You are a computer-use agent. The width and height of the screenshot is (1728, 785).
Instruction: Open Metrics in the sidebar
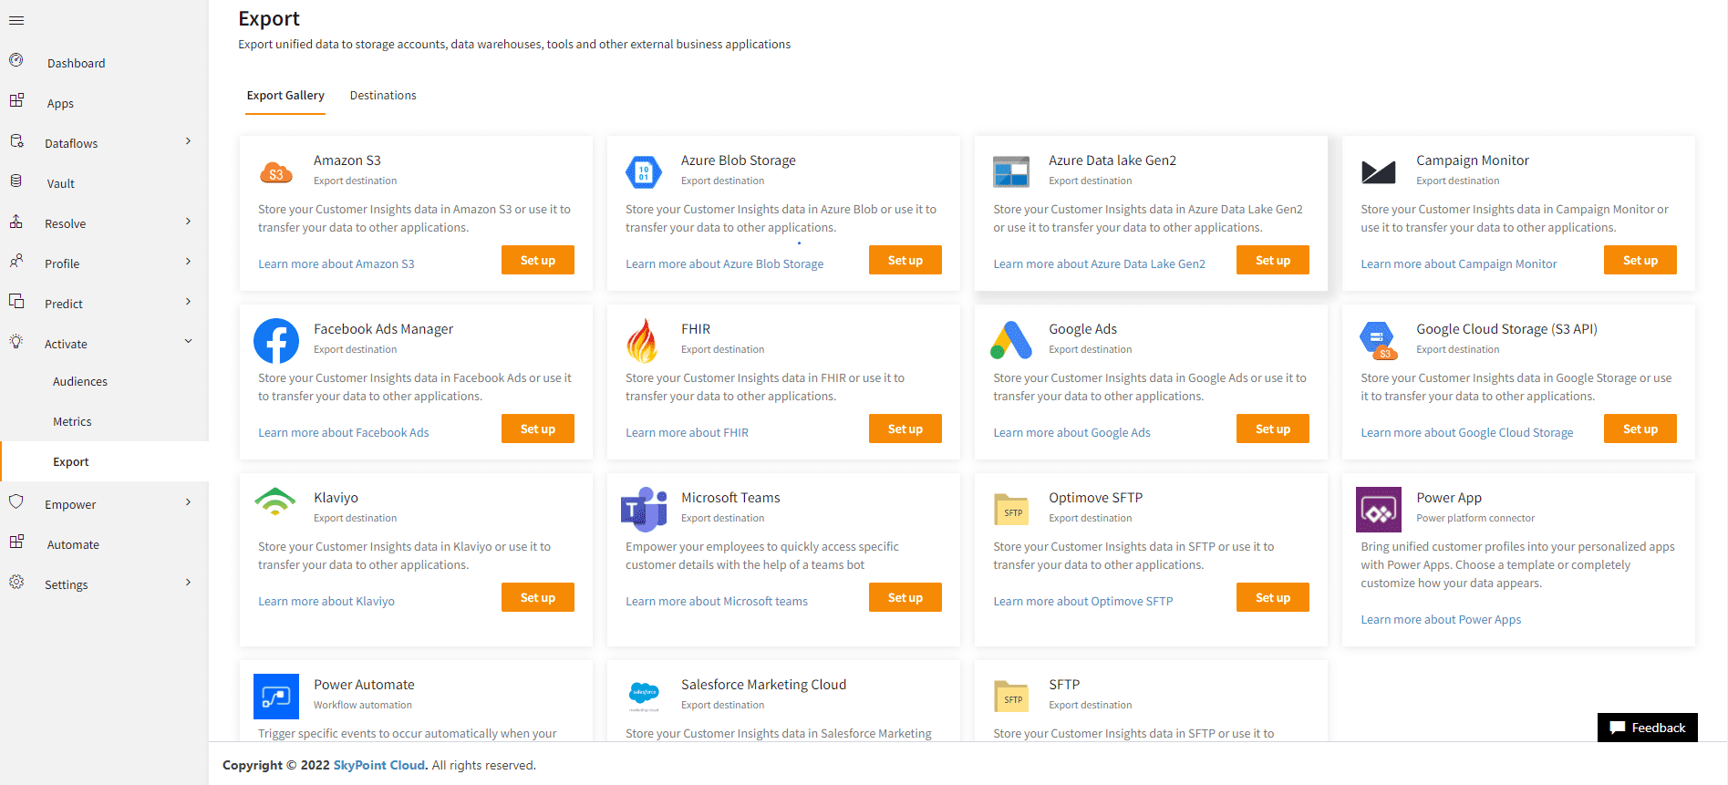72,422
